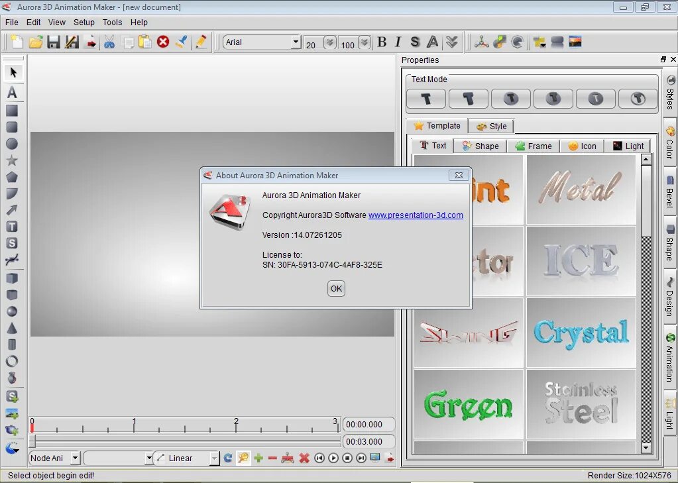Click OK in the About dialog

pyautogui.click(x=336, y=288)
